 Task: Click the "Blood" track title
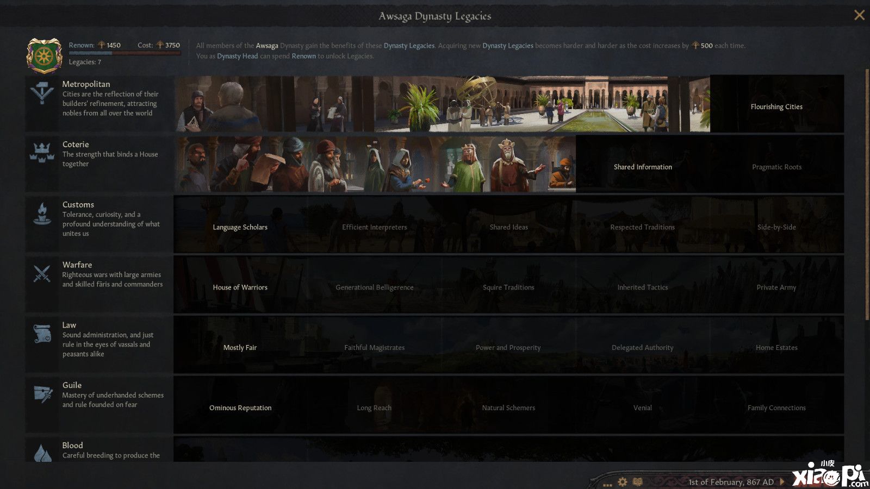click(x=72, y=446)
